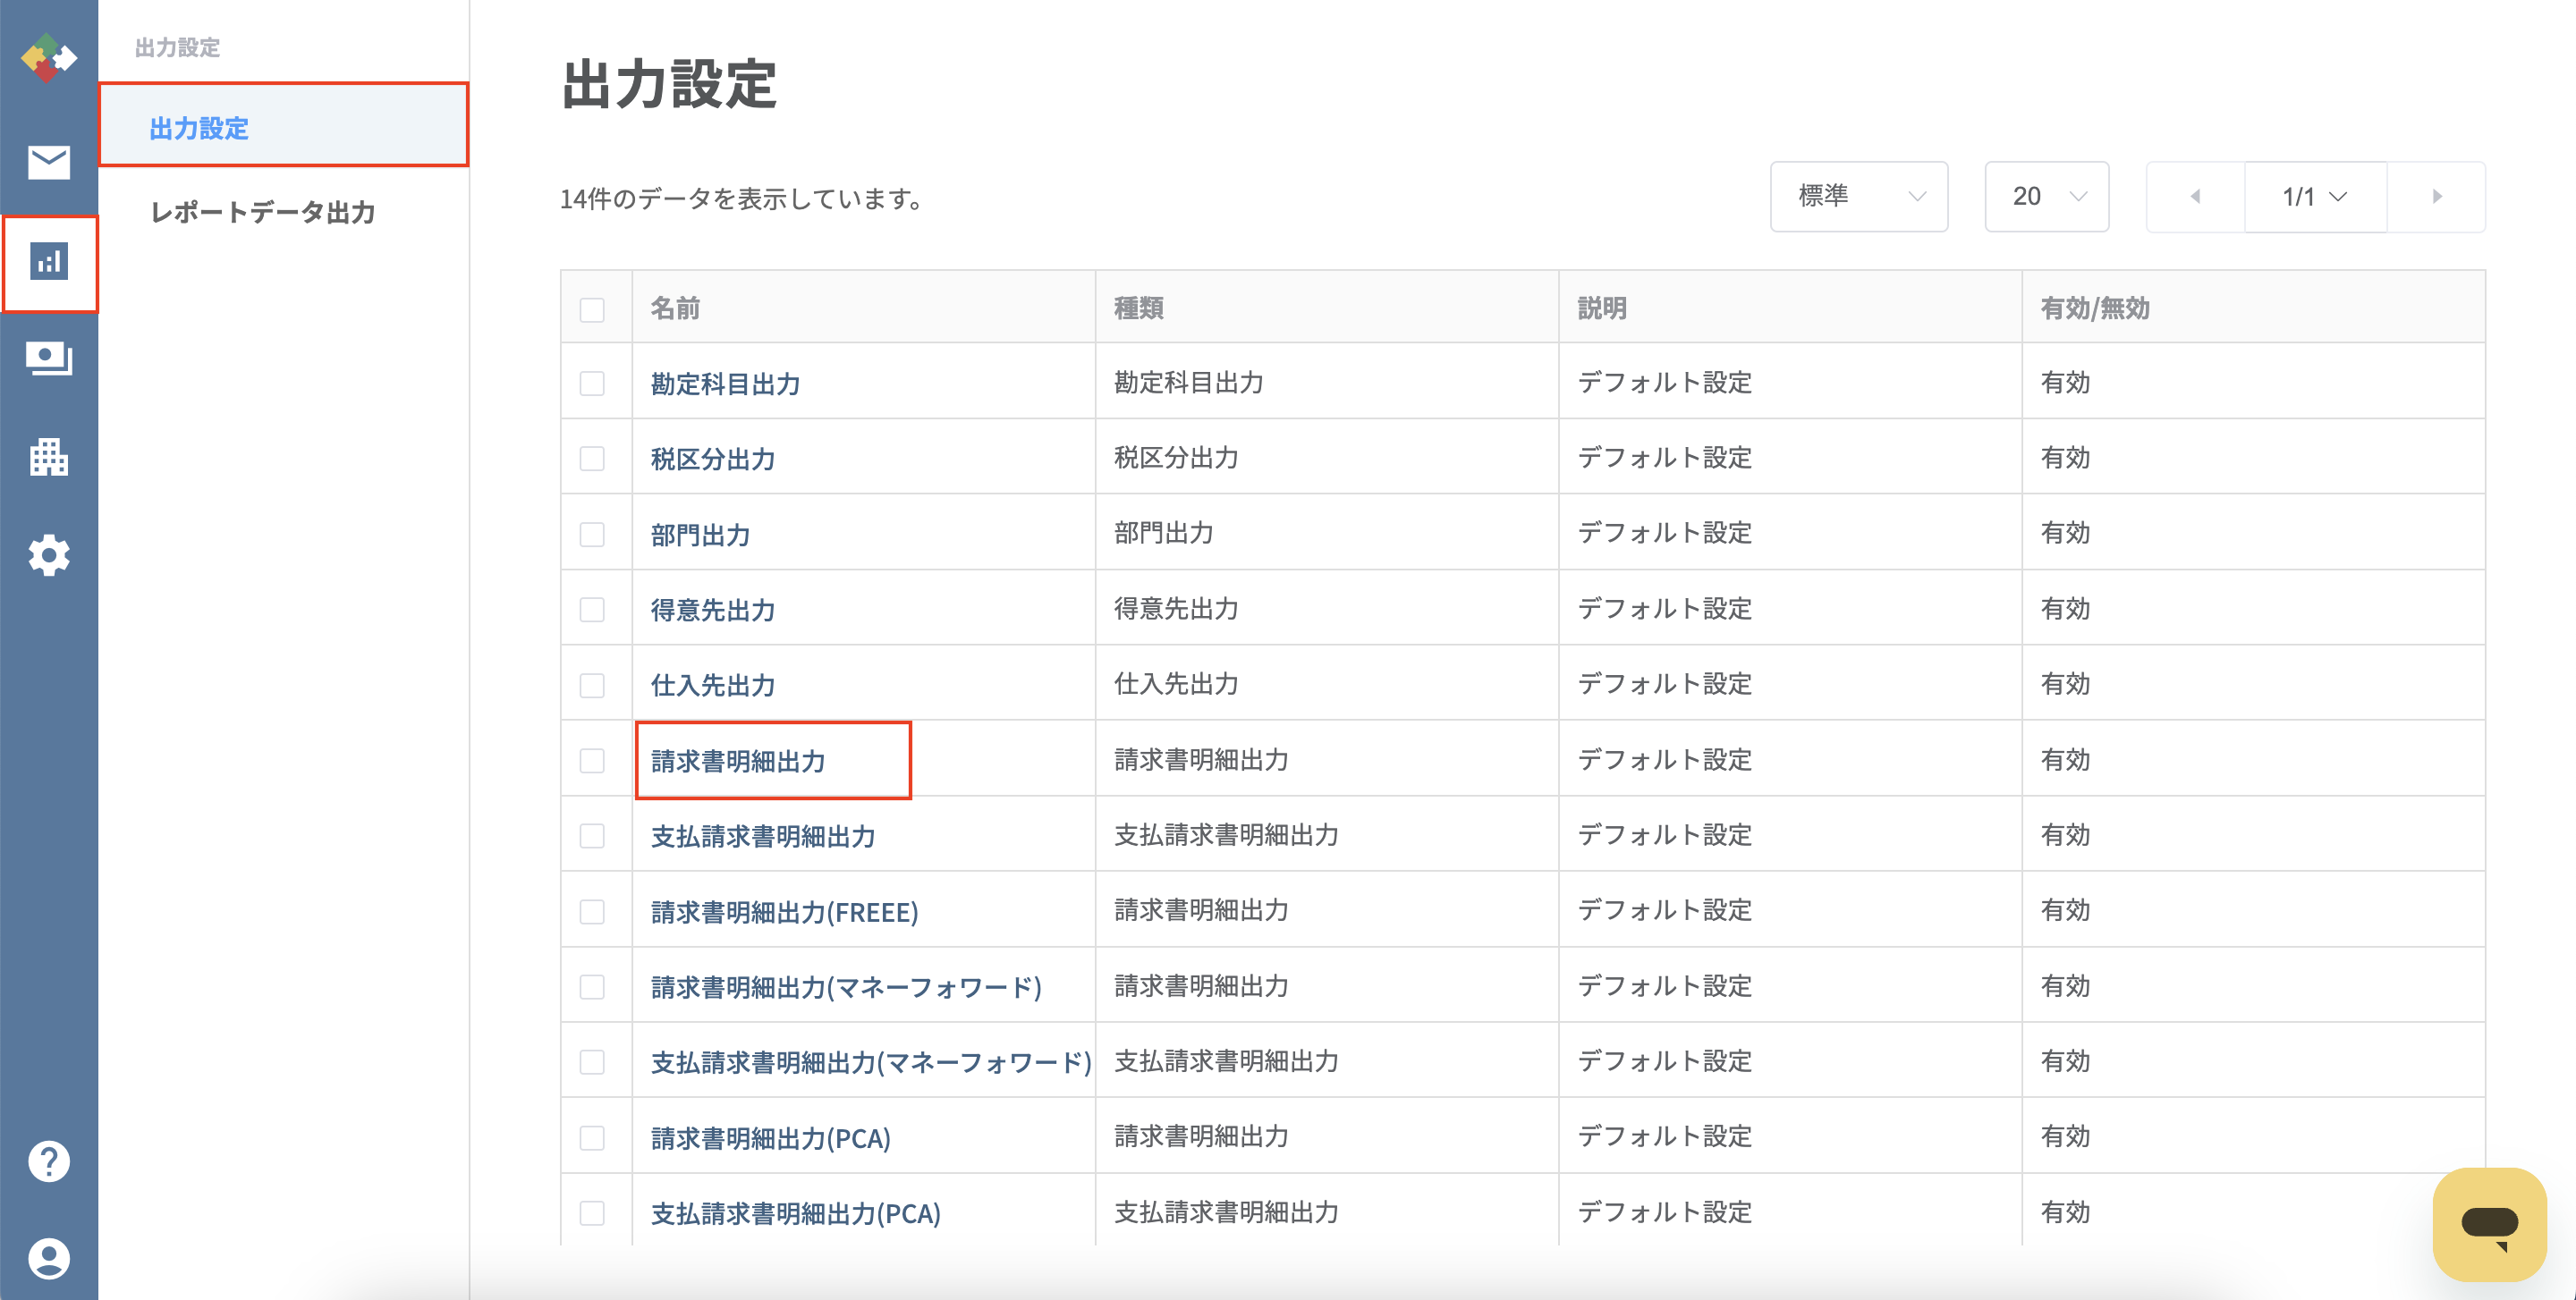The width and height of the screenshot is (2576, 1300).
Task: Open the payment money sidebar icon
Action: point(48,358)
